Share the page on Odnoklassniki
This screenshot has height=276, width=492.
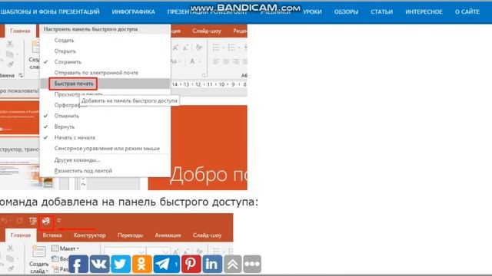(x=141, y=264)
